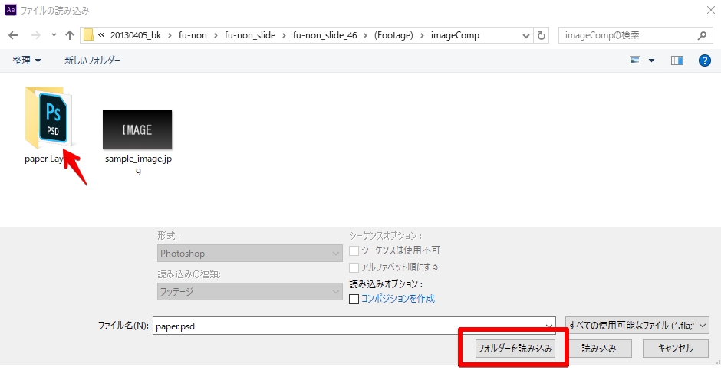Open the 読み込みの種類 フッテージ dropdown

coord(250,292)
